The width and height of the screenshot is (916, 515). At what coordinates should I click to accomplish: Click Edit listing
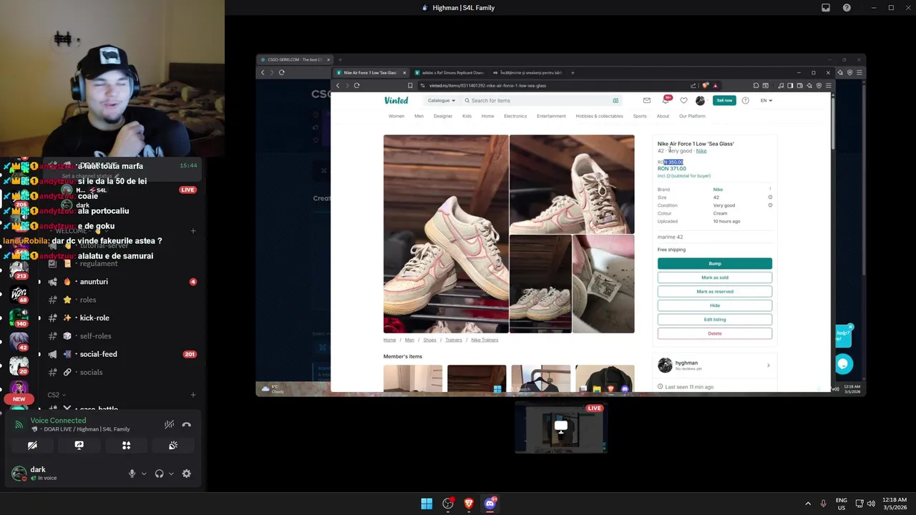pos(715,319)
